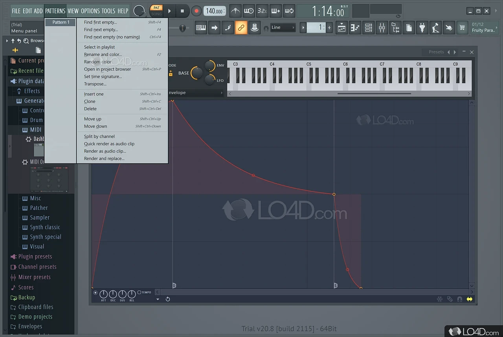Adjust the BASE knob
The image size is (503, 337).
point(196,73)
